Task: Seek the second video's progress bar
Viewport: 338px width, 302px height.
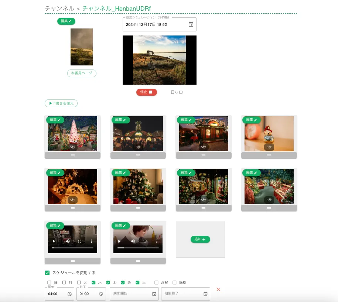Action: [138, 248]
